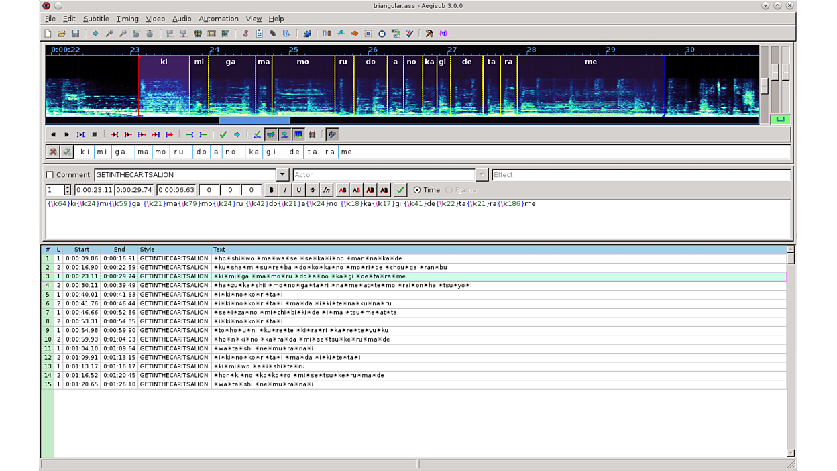The image size is (837, 471).
Task: Toggle karaoke mode button
Action: pyautogui.click(x=332, y=134)
